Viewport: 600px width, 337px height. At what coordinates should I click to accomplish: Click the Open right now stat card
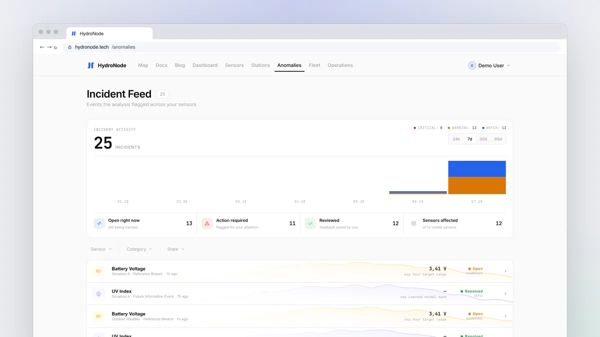[x=143, y=223]
